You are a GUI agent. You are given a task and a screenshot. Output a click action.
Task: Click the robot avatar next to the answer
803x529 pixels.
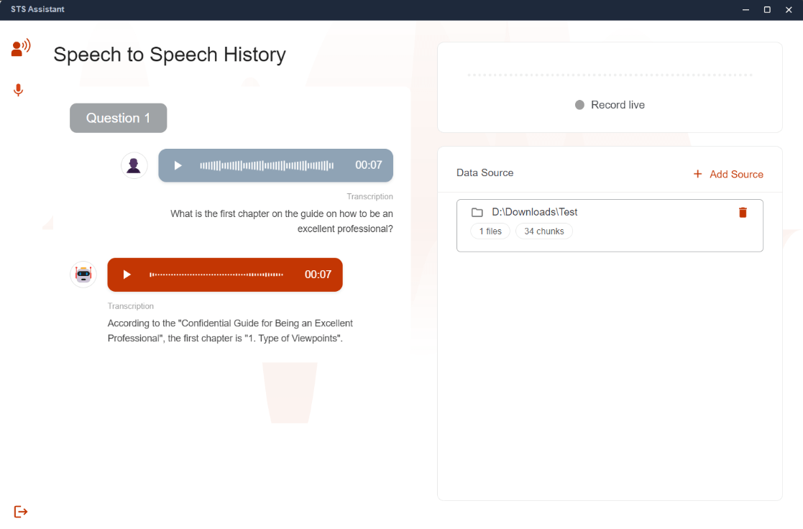pos(83,274)
